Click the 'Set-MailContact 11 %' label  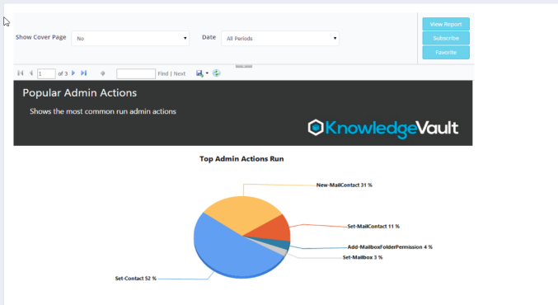[x=373, y=227]
